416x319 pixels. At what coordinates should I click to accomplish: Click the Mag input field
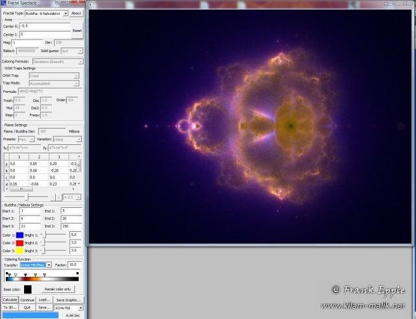(x=27, y=43)
